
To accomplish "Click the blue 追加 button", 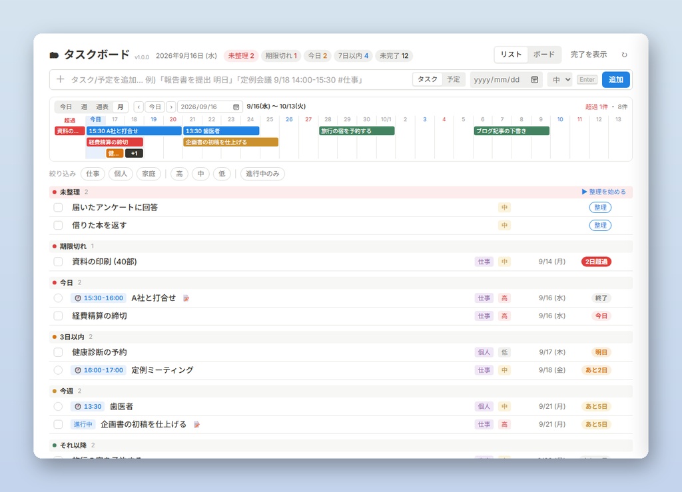I will click(616, 79).
